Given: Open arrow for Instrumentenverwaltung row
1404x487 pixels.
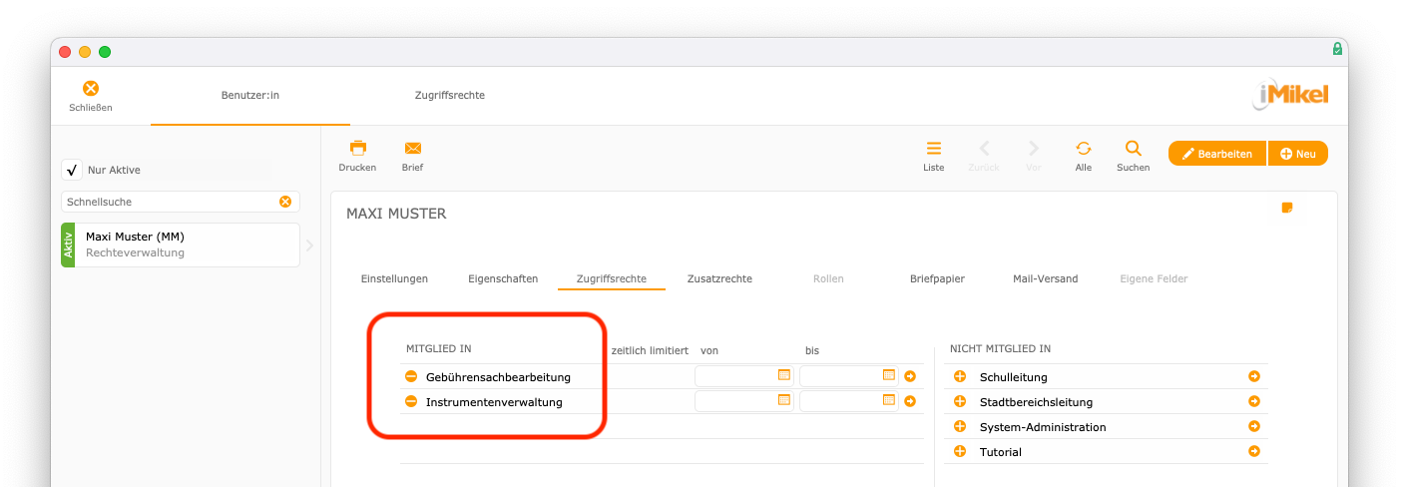Looking at the screenshot, I should click(910, 401).
